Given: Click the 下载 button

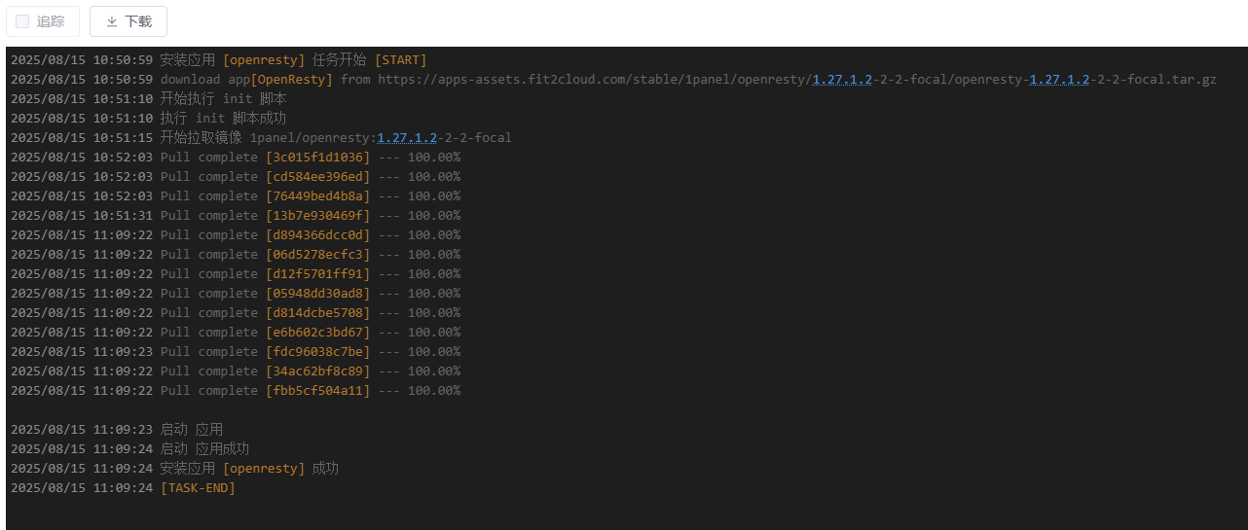Looking at the screenshot, I should click(x=128, y=21).
